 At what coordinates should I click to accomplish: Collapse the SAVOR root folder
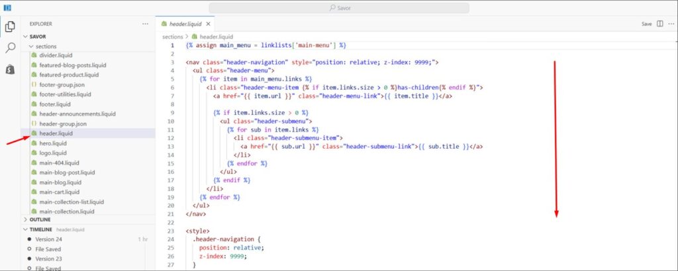click(x=25, y=36)
